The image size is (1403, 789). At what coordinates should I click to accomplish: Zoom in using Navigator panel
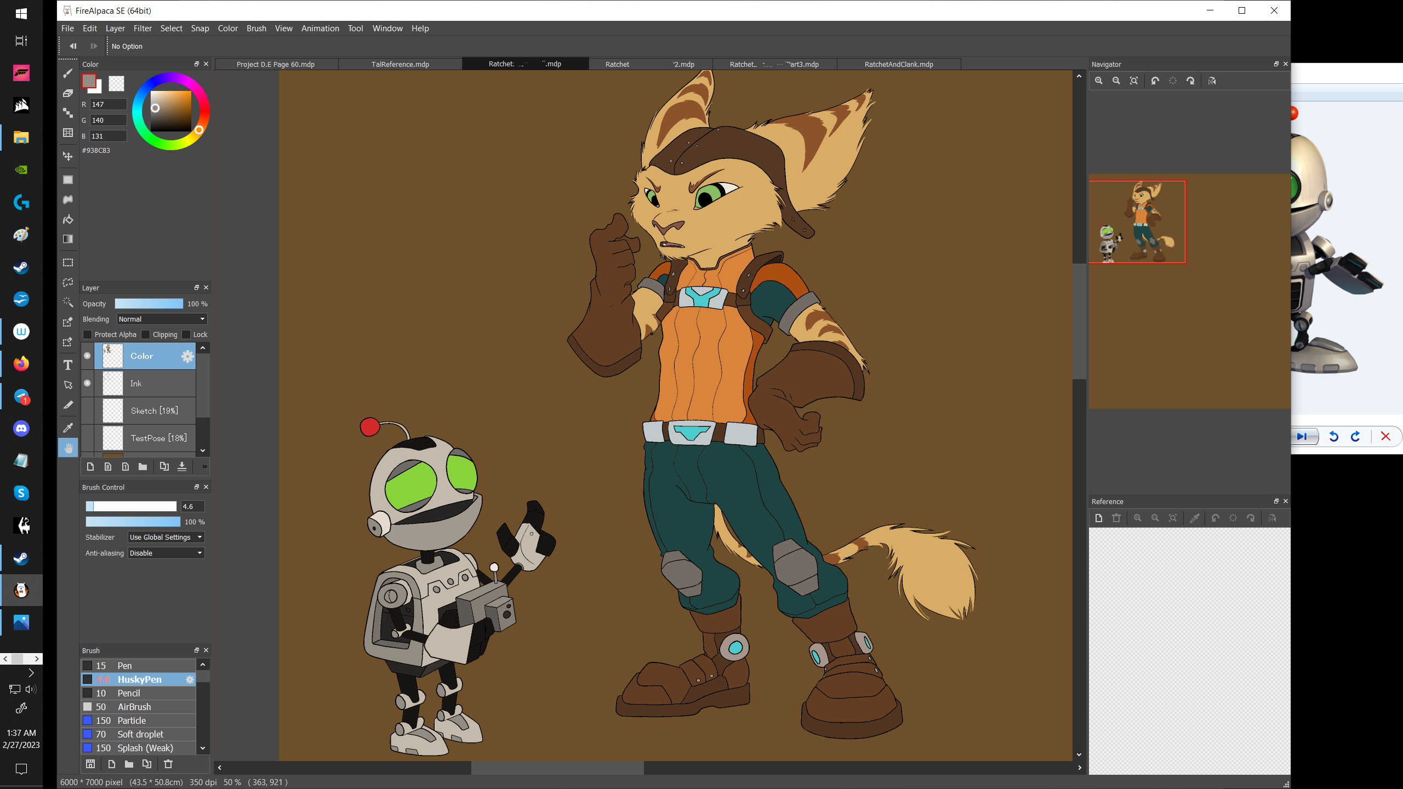tap(1099, 81)
